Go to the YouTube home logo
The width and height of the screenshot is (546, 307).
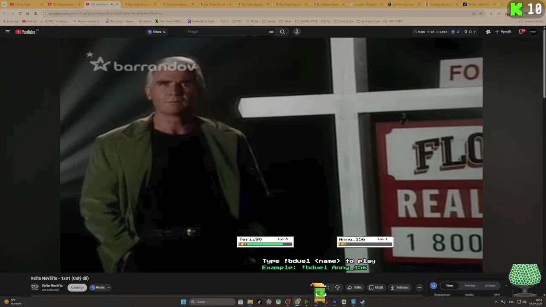26,32
